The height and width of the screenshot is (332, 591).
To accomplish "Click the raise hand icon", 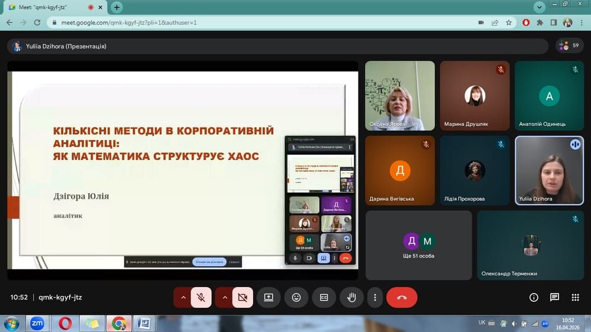I will click(351, 298).
